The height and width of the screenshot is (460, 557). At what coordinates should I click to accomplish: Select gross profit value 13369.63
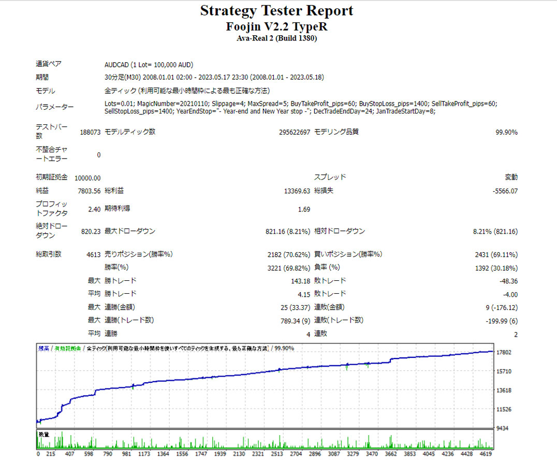point(297,191)
